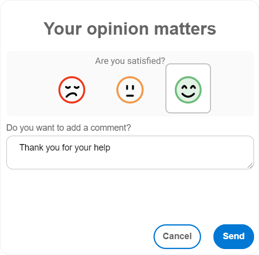Keep the satisfied smiley option selected
The height and width of the screenshot is (255, 259).
click(188, 90)
